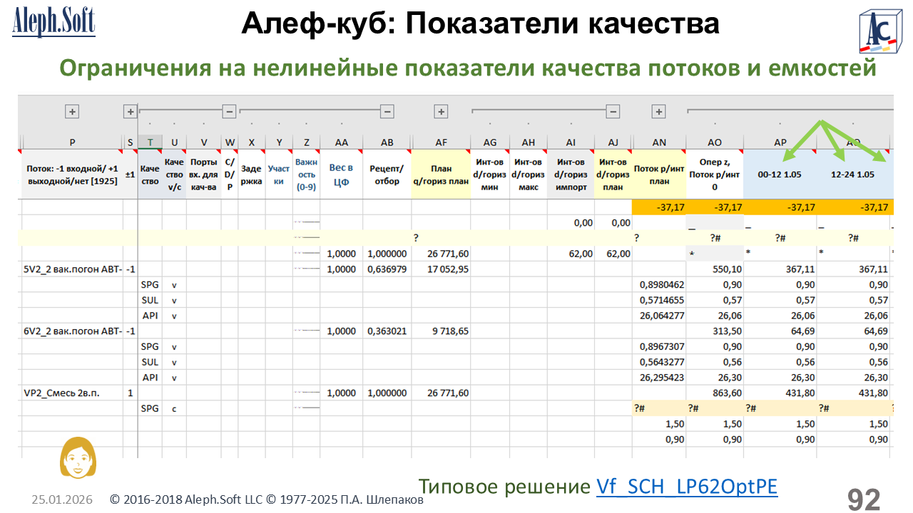This screenshot has width=913, height=513.
Task: Click the 'План q/гориз план' header cell
Action: point(441,175)
